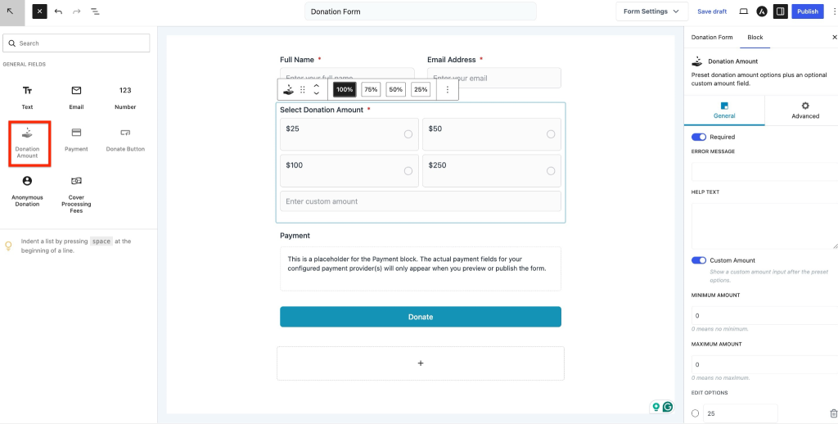Click the plus button to add block
Viewport: 838px width, 424px height.
pyautogui.click(x=421, y=363)
